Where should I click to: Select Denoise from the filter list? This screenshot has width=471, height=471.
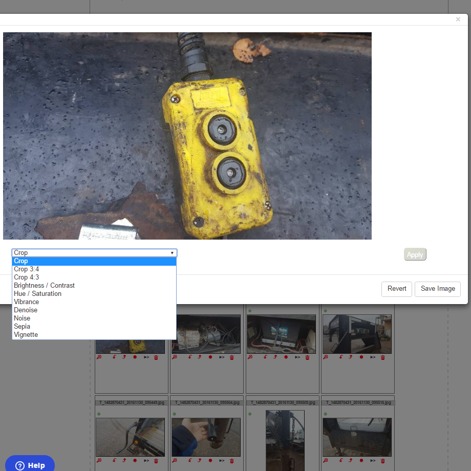[26, 310]
